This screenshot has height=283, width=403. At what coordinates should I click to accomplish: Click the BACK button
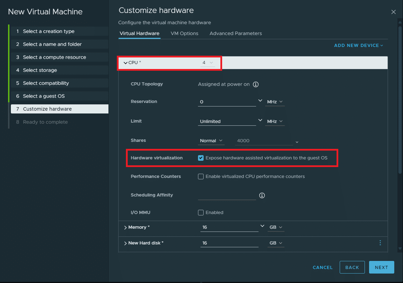click(x=352, y=267)
